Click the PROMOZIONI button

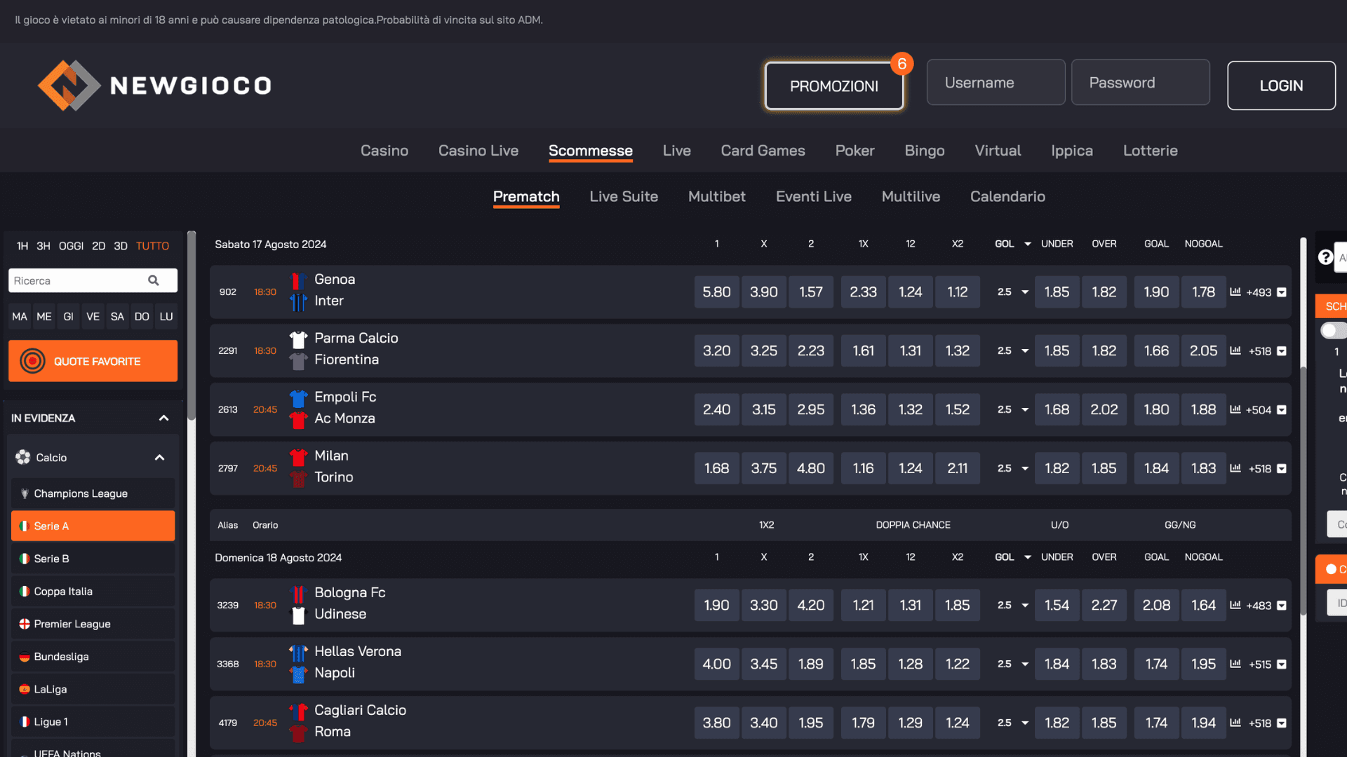click(x=834, y=86)
